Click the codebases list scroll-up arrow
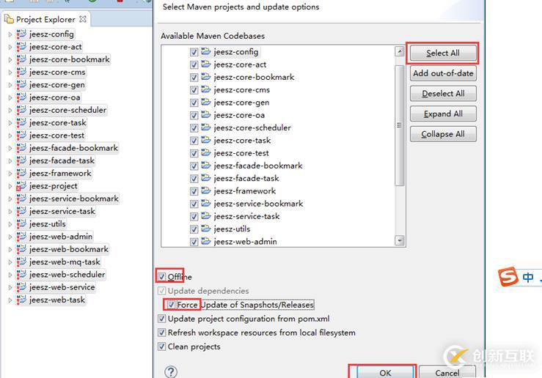Image resolution: width=542 pixels, height=378 pixels. click(400, 52)
